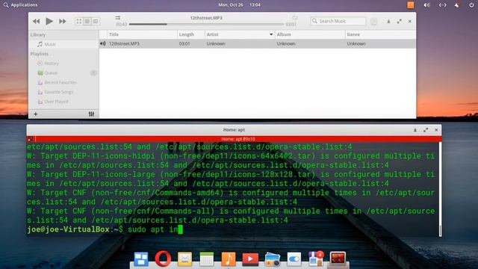Click the Search Music field

coord(338,21)
